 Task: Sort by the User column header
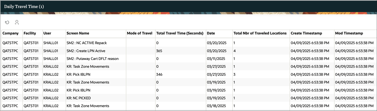47,33
